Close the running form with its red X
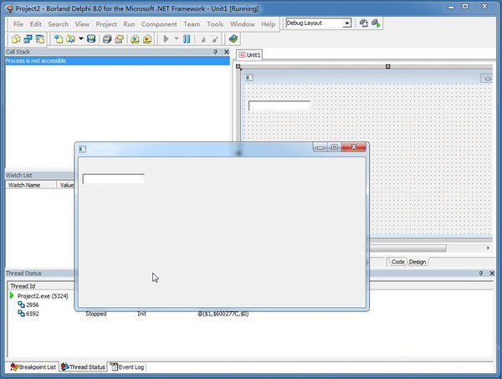Viewport: 502px width, 379px height. 354,147
